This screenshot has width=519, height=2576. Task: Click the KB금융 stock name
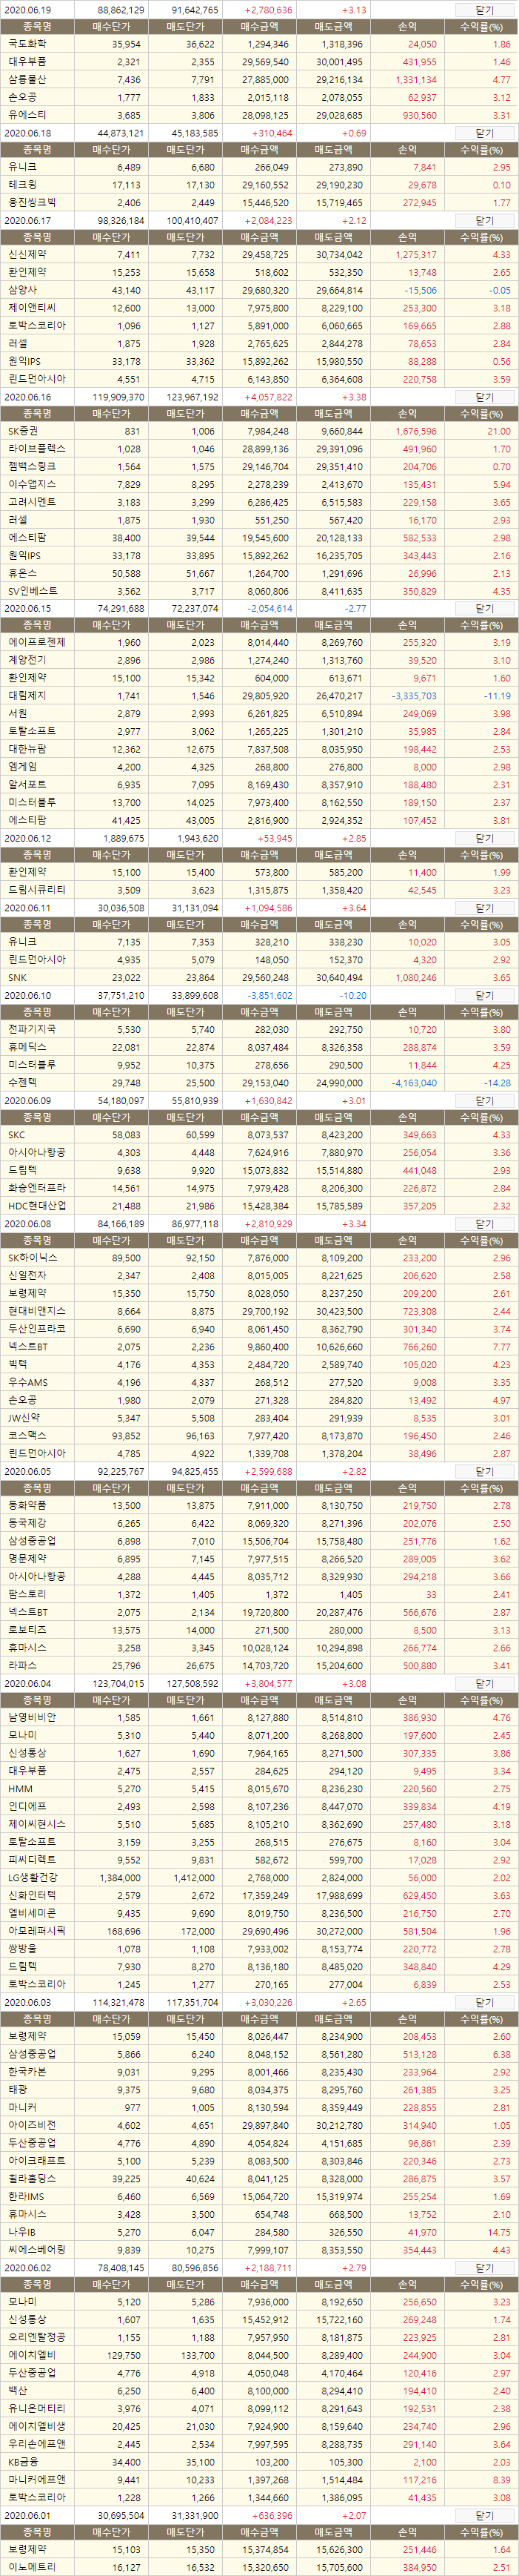coord(23,2462)
